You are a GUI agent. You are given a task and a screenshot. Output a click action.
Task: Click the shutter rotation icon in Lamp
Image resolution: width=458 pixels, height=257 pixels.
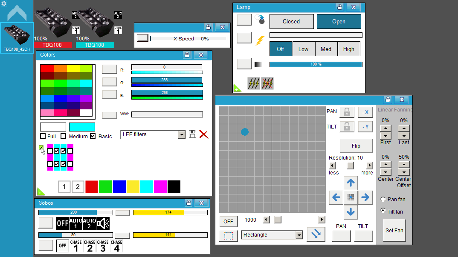tap(260, 20)
